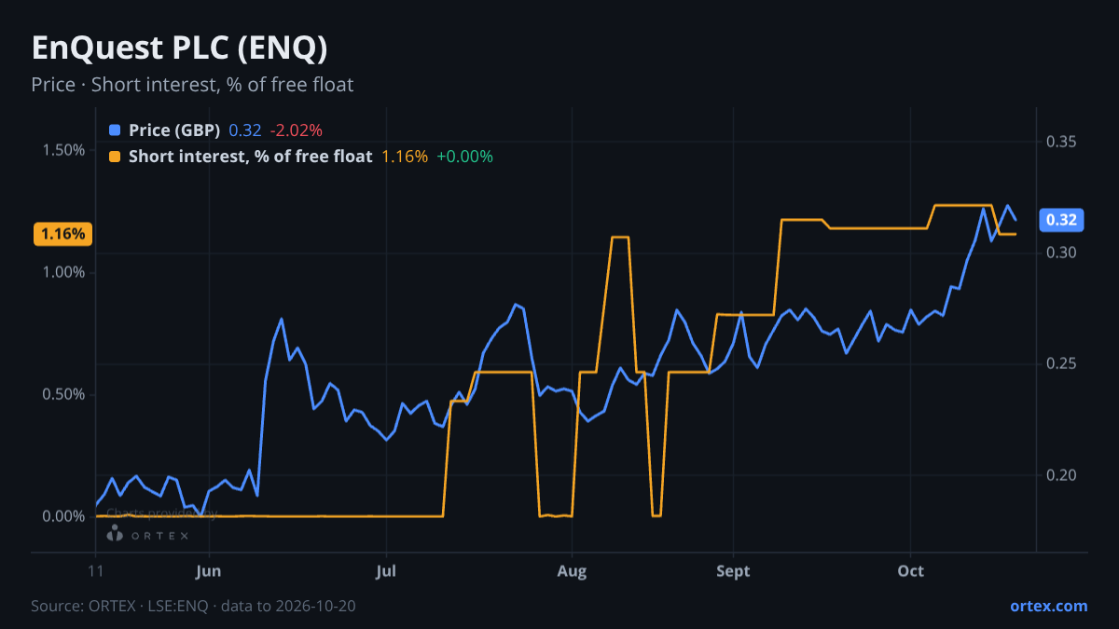The image size is (1119, 629).
Task: Click the Oct label on the date axis
Action: tap(911, 571)
